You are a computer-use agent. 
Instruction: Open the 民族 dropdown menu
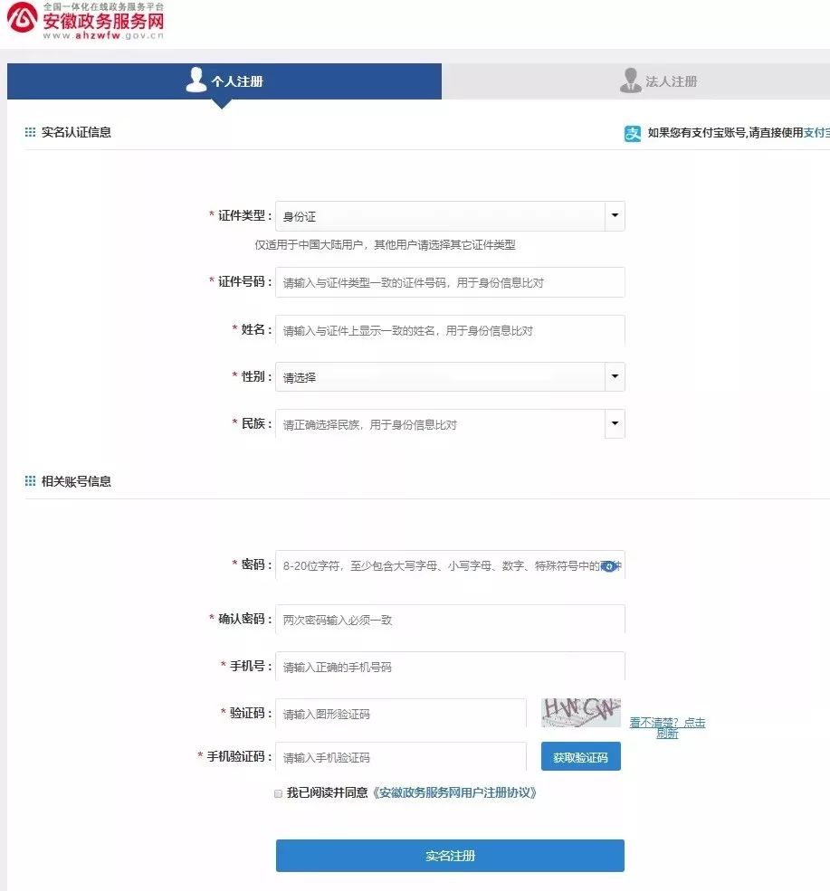(x=615, y=424)
